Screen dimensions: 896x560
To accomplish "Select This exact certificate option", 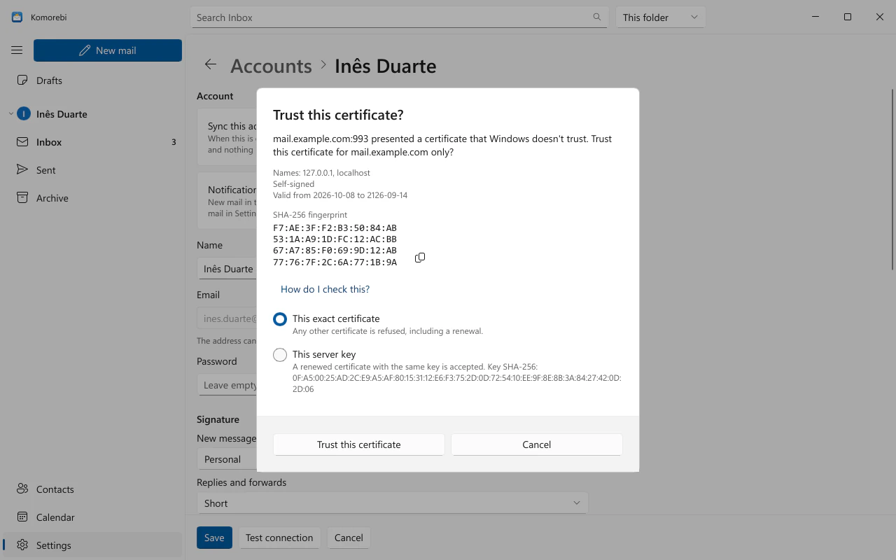I will click(280, 319).
